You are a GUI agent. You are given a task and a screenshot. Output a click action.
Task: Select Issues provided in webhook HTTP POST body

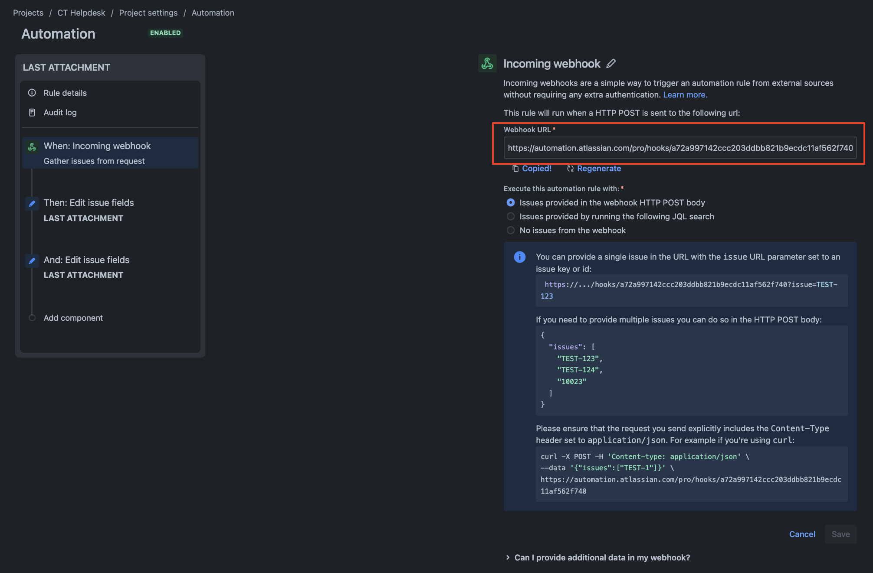[511, 202]
